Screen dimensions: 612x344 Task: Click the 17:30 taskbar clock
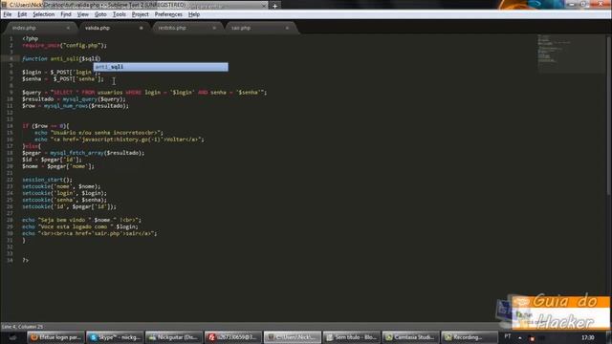click(587, 337)
